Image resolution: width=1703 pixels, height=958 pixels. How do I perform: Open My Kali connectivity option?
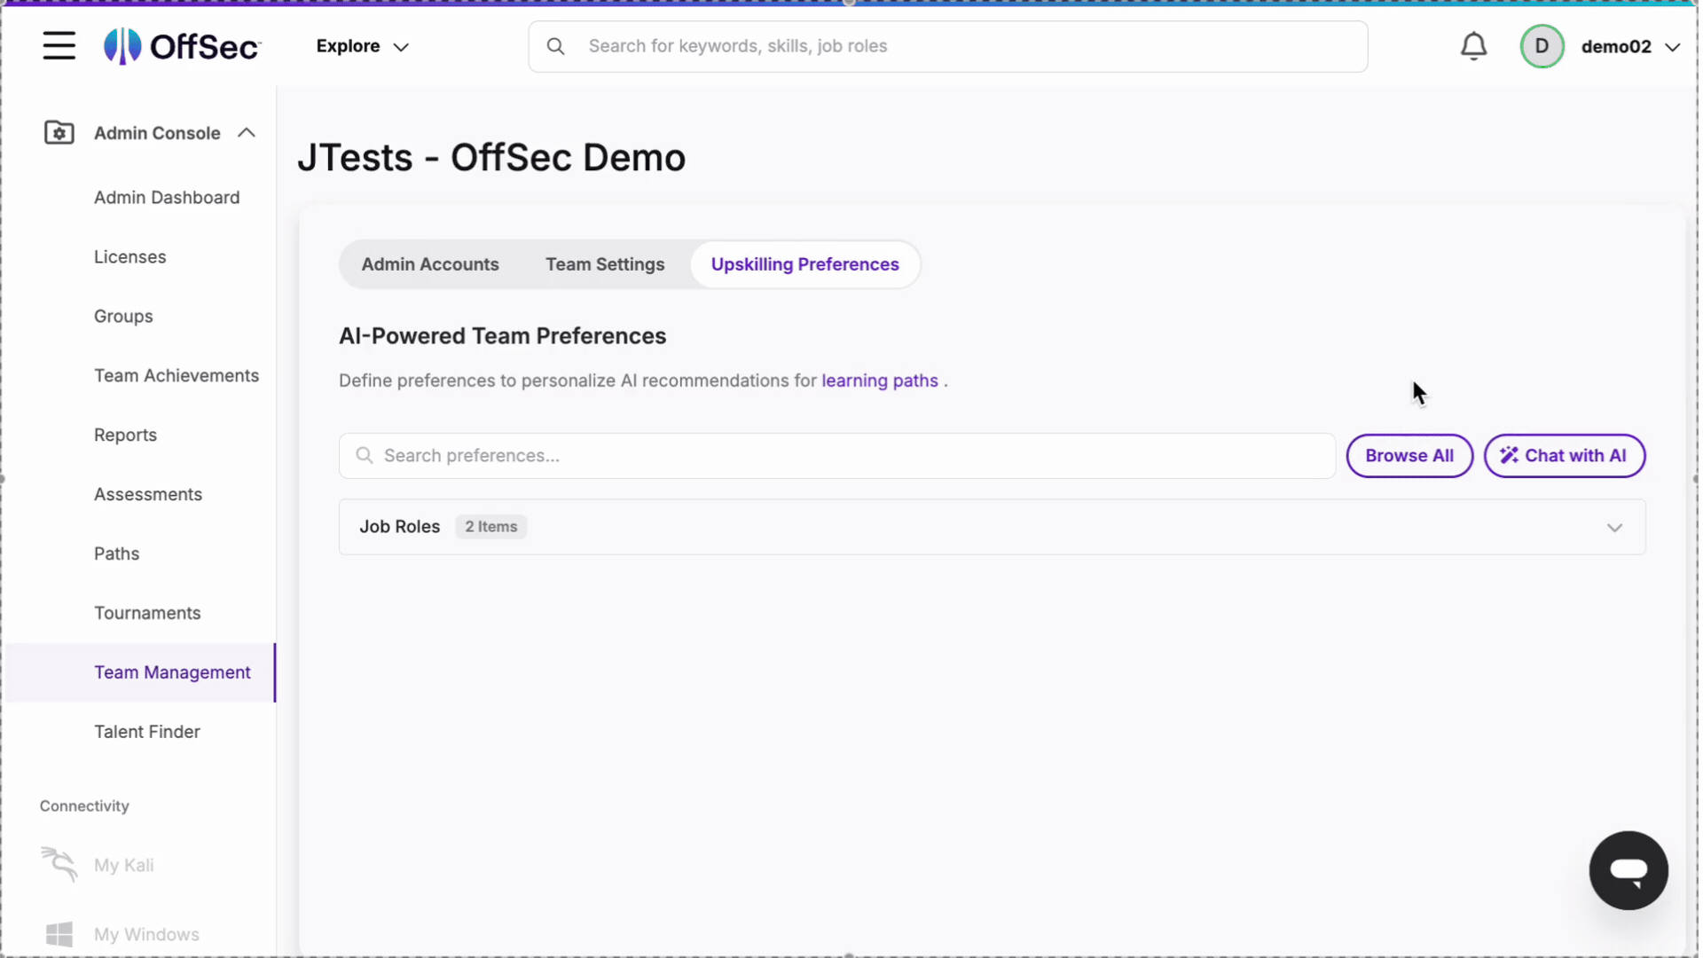click(x=123, y=865)
